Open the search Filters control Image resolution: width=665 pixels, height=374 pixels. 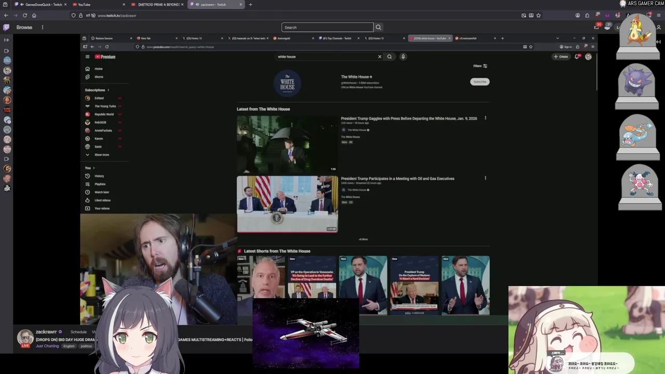pos(480,66)
